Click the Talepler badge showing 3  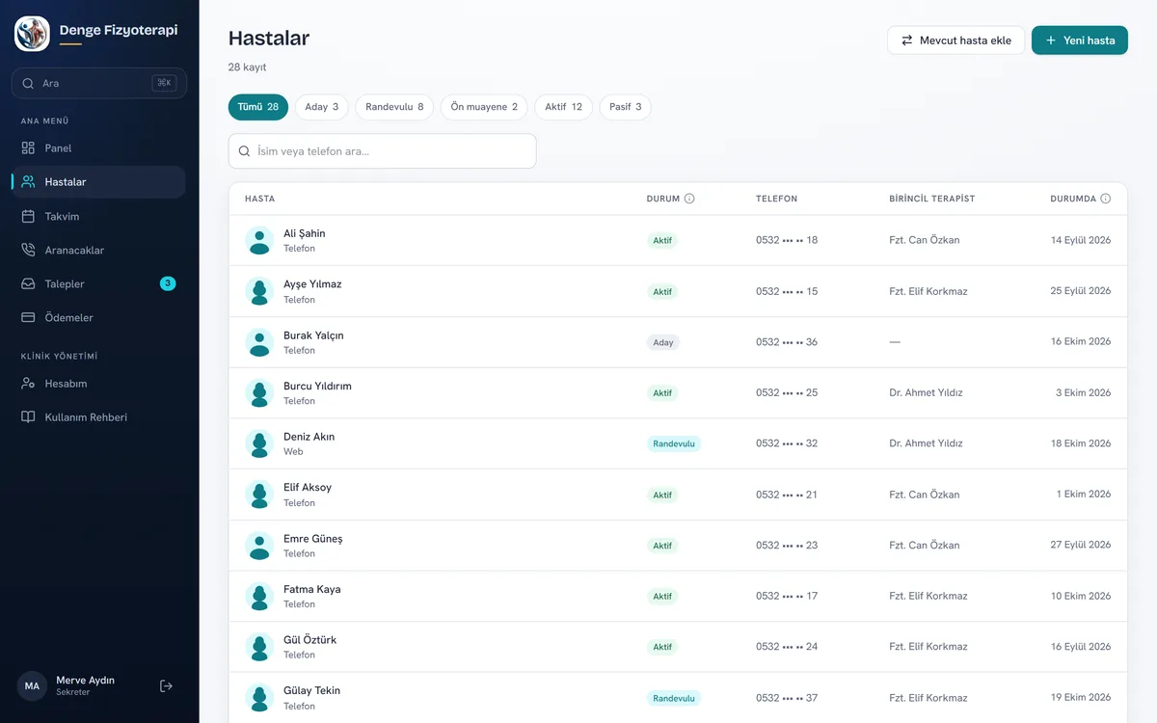[168, 283]
